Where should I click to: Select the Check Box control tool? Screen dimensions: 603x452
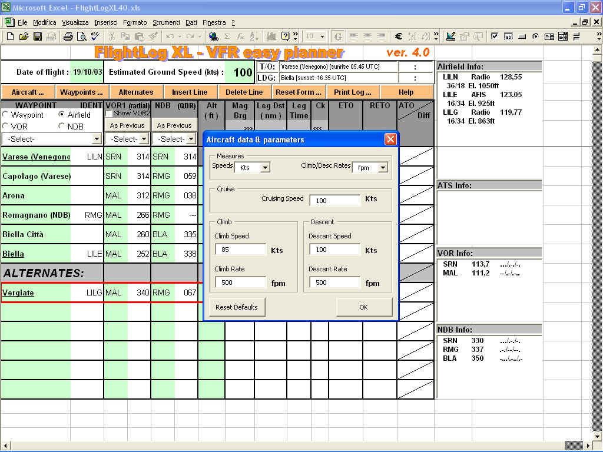point(495,36)
